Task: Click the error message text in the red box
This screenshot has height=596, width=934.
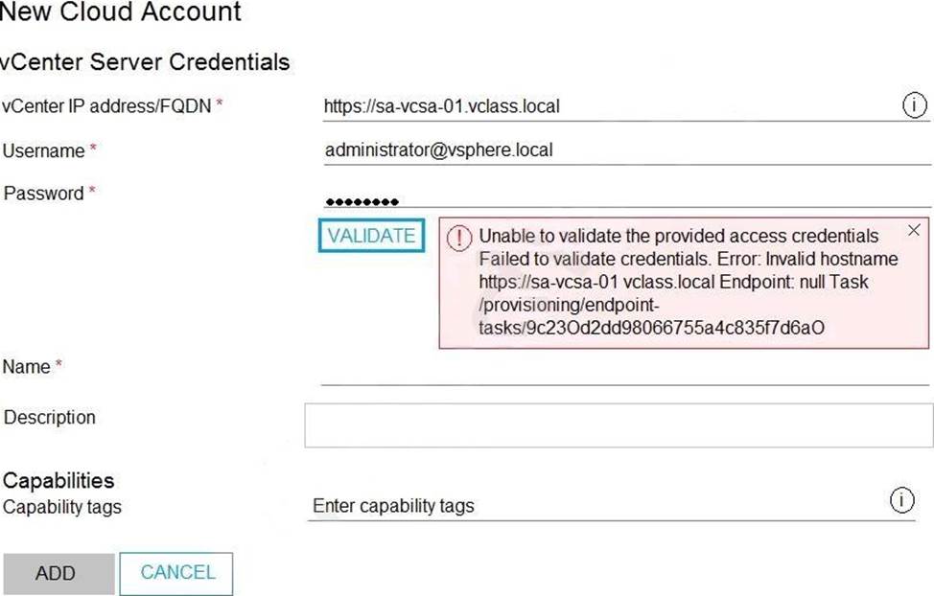Action: click(688, 282)
